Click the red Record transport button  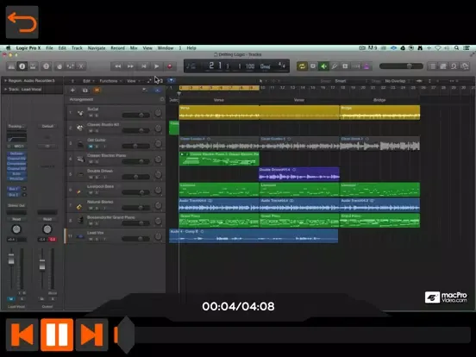[x=170, y=66]
